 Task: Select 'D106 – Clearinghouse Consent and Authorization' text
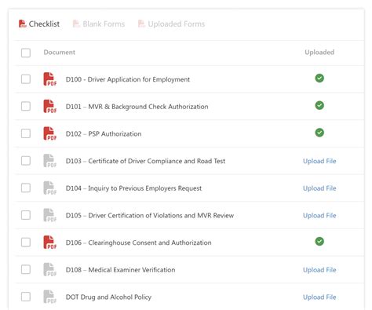138,243
